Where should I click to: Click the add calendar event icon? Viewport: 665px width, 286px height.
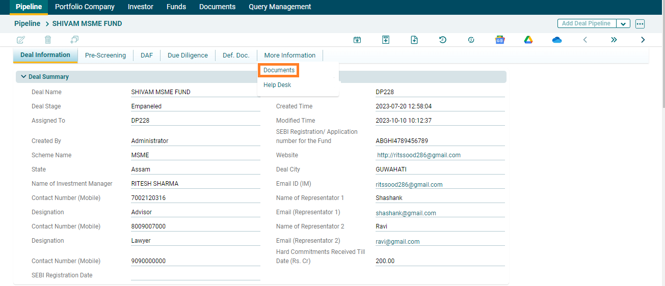357,40
